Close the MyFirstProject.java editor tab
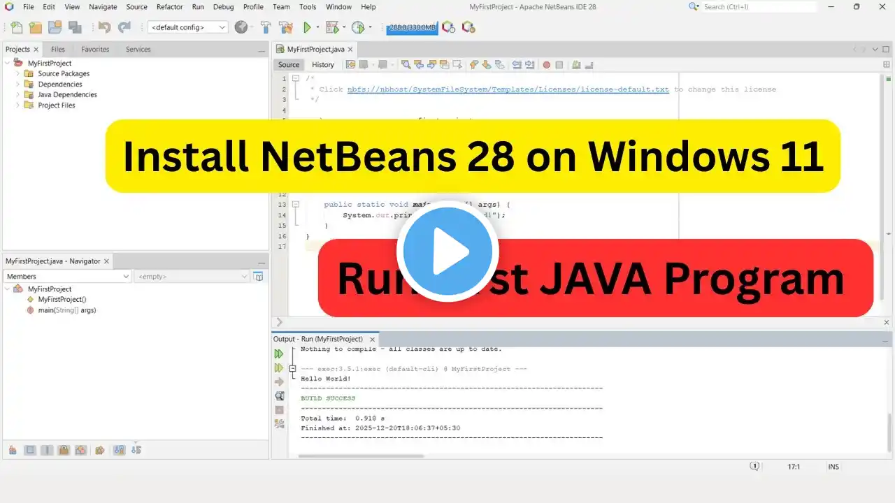 pos(350,50)
